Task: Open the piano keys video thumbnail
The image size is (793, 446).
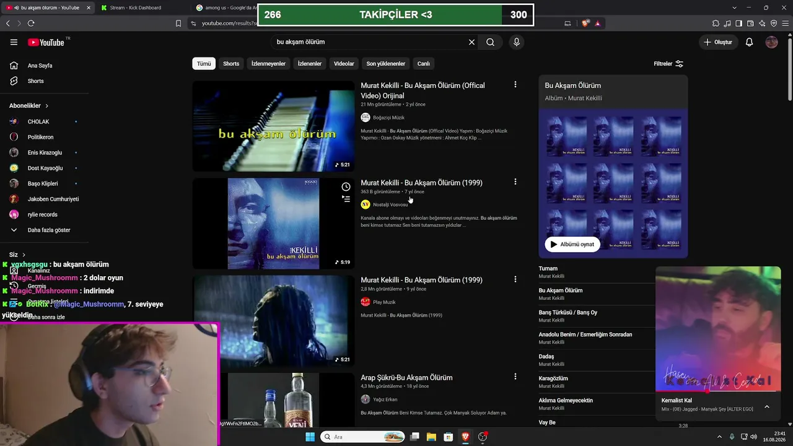Action: point(273,126)
